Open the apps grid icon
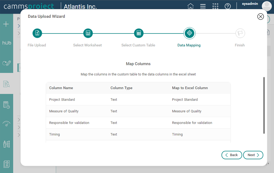The width and height of the screenshot is (274, 173). (215, 6)
